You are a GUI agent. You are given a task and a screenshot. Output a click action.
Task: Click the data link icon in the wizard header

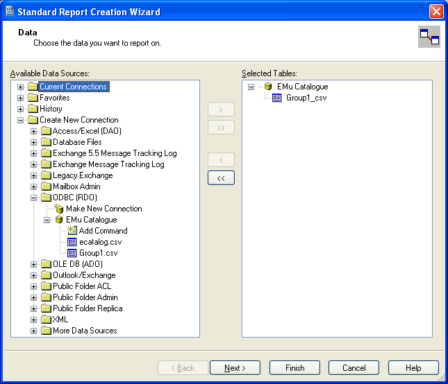[429, 37]
